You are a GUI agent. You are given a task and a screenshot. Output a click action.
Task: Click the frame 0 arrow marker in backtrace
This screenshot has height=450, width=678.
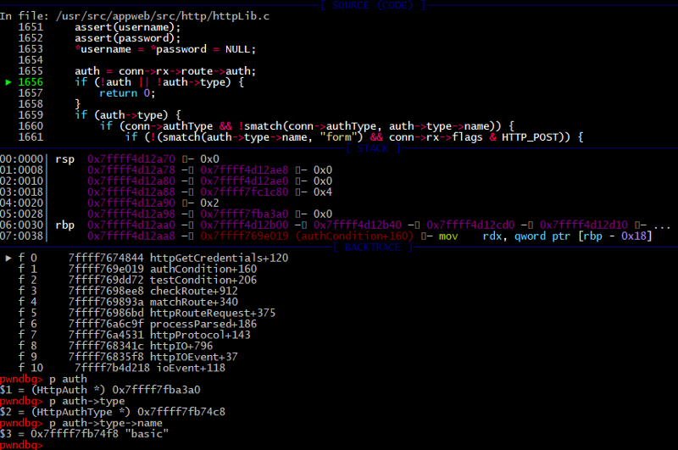(8, 258)
